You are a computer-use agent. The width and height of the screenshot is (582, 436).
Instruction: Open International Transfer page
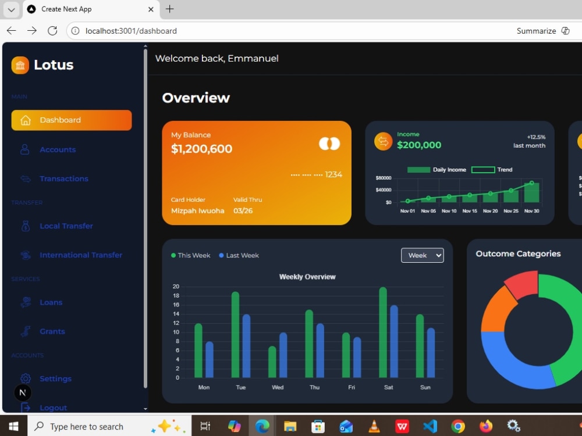[81, 255]
